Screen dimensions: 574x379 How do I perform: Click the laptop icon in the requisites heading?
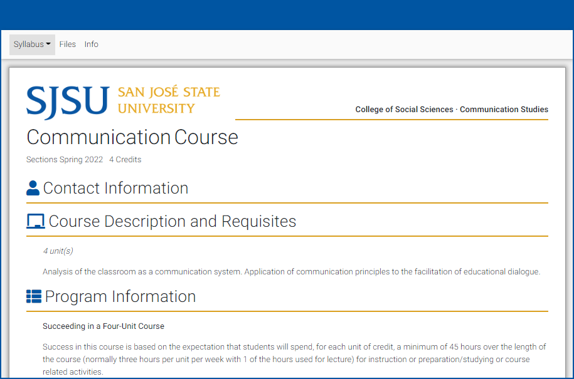click(35, 221)
